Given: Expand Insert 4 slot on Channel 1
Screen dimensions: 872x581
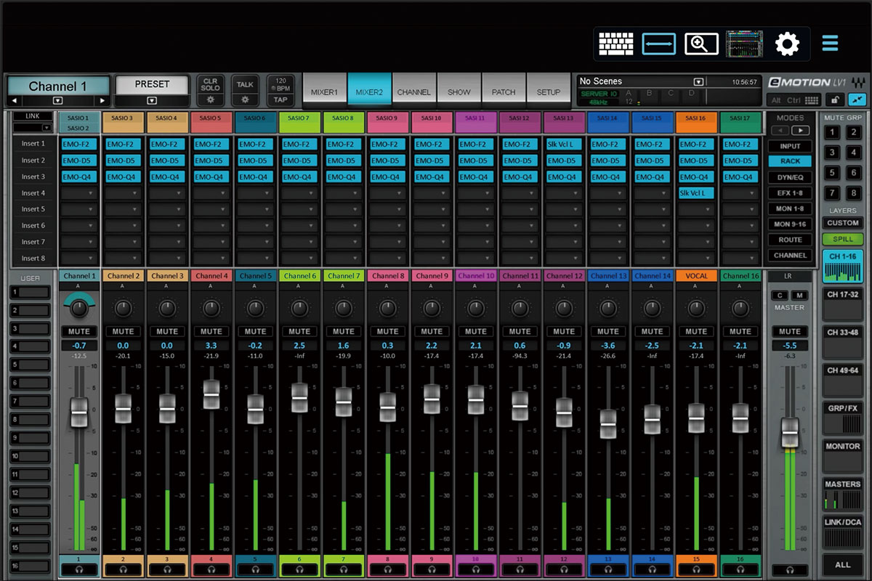Looking at the screenshot, I should point(79,193).
